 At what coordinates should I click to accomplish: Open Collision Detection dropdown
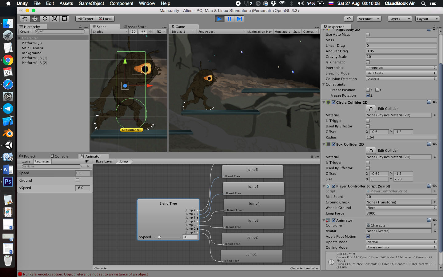coord(401,79)
